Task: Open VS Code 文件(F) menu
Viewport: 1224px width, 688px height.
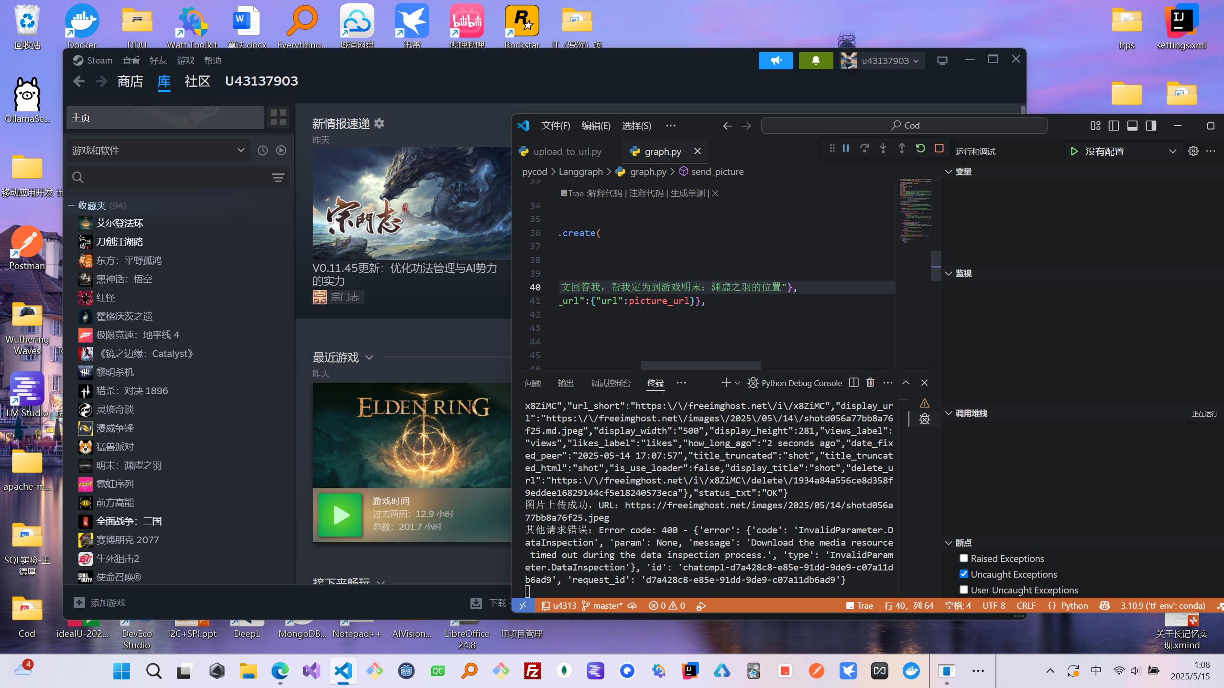Action: [556, 126]
